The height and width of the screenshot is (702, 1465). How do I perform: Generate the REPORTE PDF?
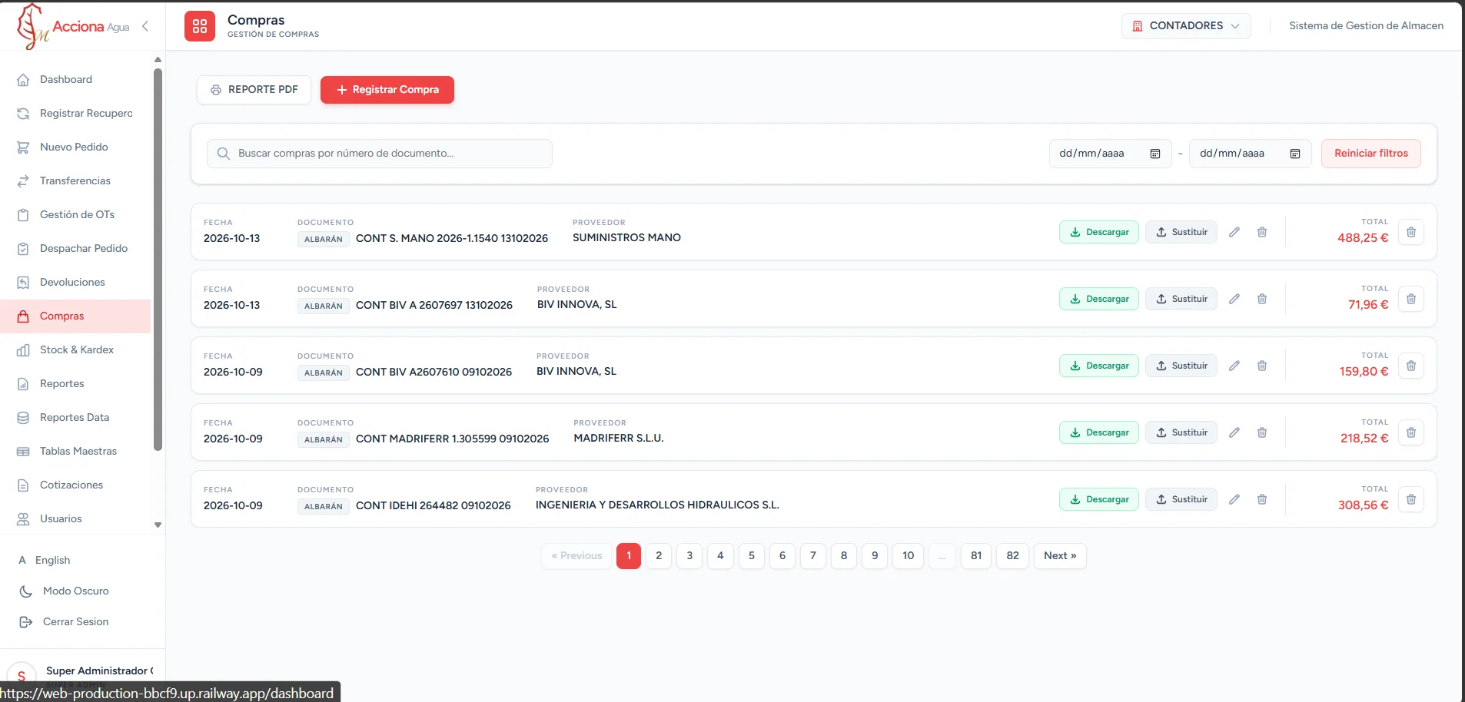point(254,90)
